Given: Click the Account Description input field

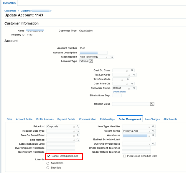Looking at the screenshot, I should pyautogui.click(x=93, y=53).
